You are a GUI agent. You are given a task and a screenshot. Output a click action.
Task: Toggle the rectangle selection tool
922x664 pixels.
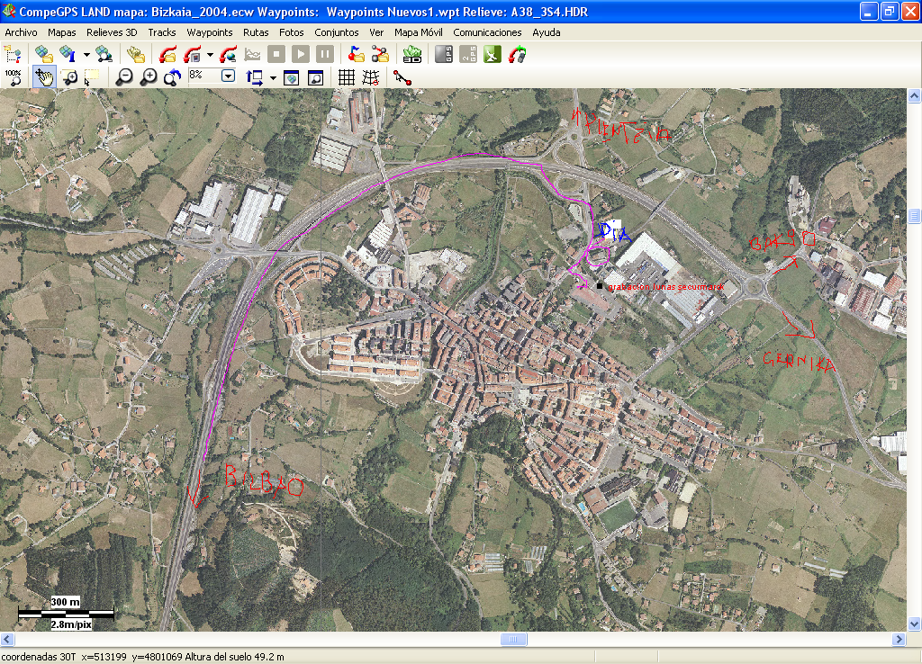coord(92,77)
